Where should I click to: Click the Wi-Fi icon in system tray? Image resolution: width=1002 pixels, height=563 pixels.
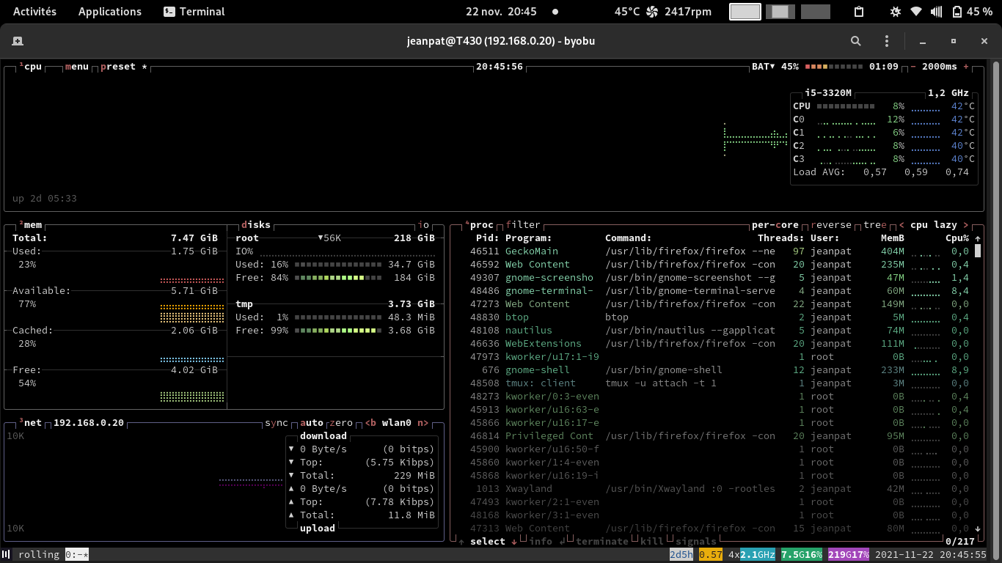click(916, 12)
